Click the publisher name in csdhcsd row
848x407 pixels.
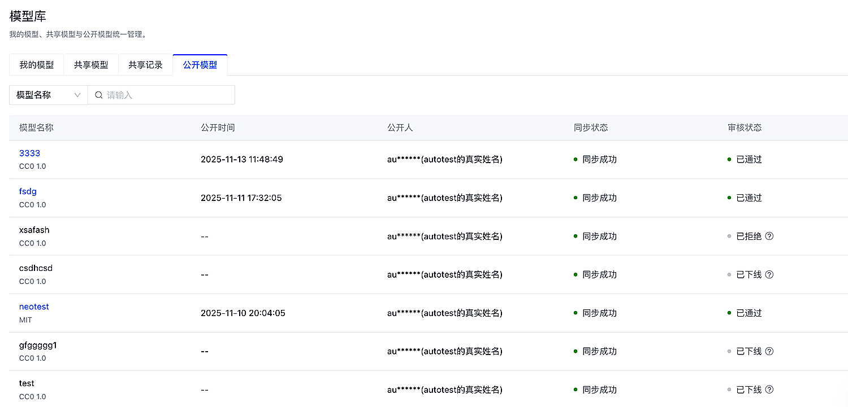point(445,275)
